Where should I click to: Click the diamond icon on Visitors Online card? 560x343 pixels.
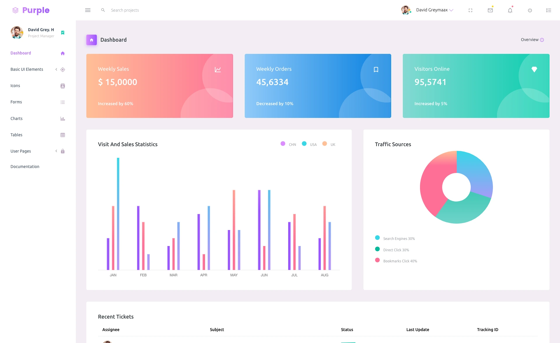(x=534, y=69)
